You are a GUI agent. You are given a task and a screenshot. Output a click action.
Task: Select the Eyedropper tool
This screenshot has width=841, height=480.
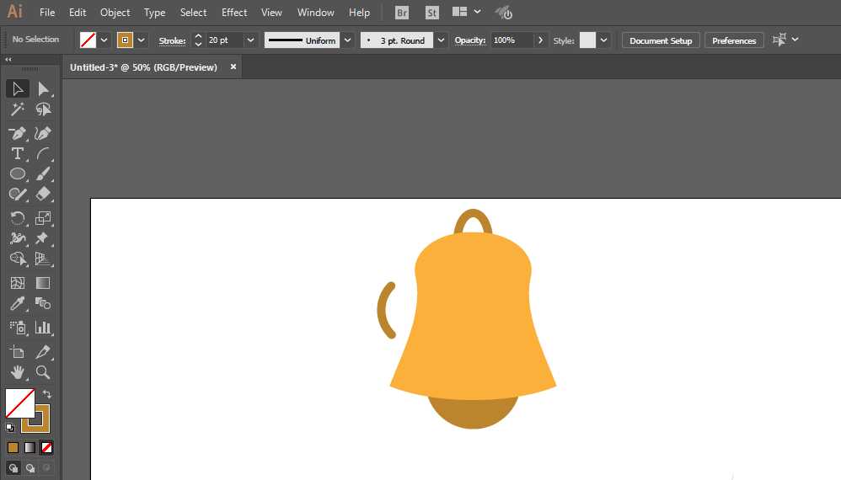17,304
